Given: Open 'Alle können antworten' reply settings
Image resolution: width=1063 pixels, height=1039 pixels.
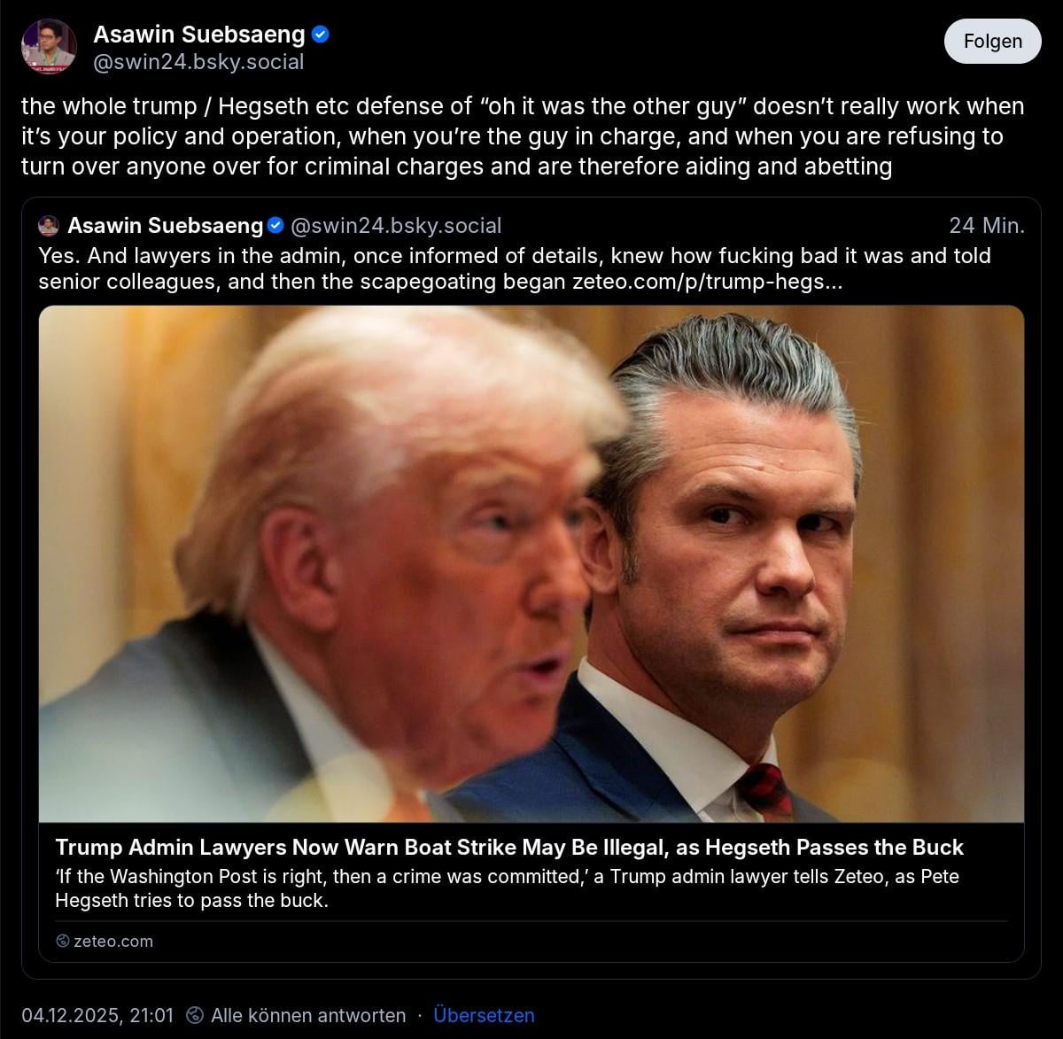Looking at the screenshot, I should point(308,1015).
